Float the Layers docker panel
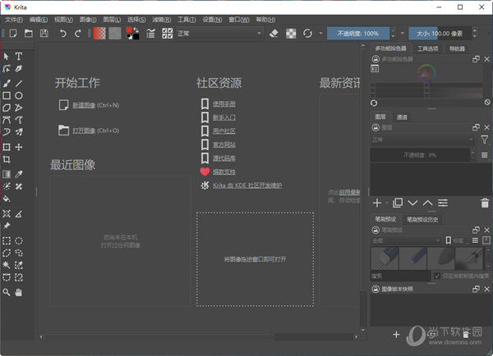Screen dimensions: 493x356 (x=476, y=127)
